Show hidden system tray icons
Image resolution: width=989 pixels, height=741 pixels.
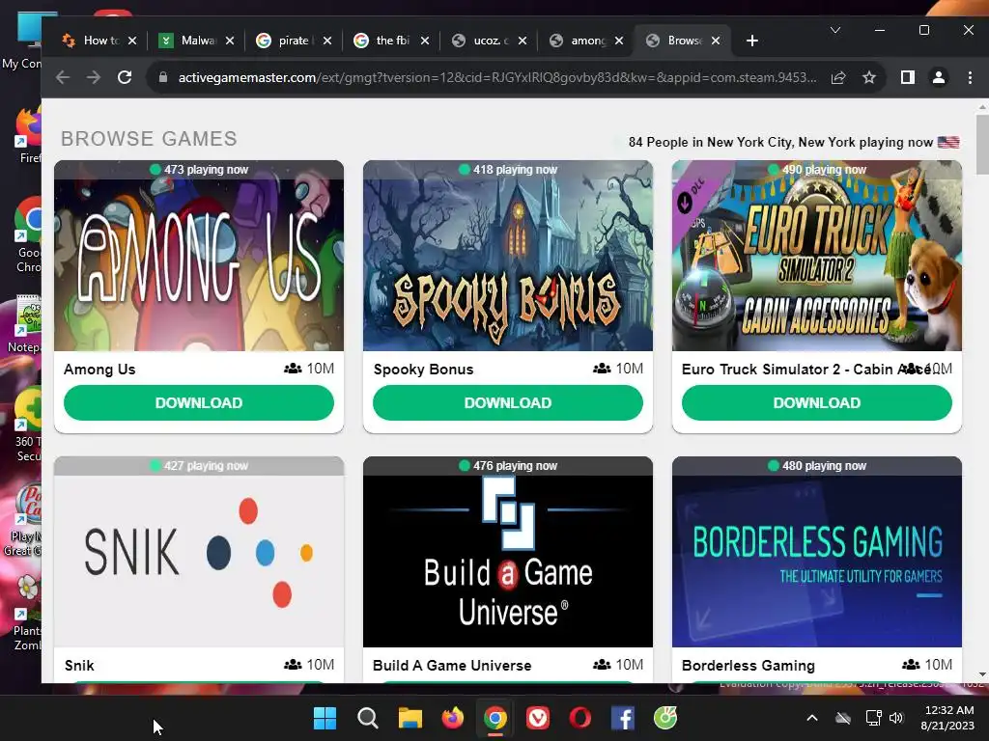point(812,718)
